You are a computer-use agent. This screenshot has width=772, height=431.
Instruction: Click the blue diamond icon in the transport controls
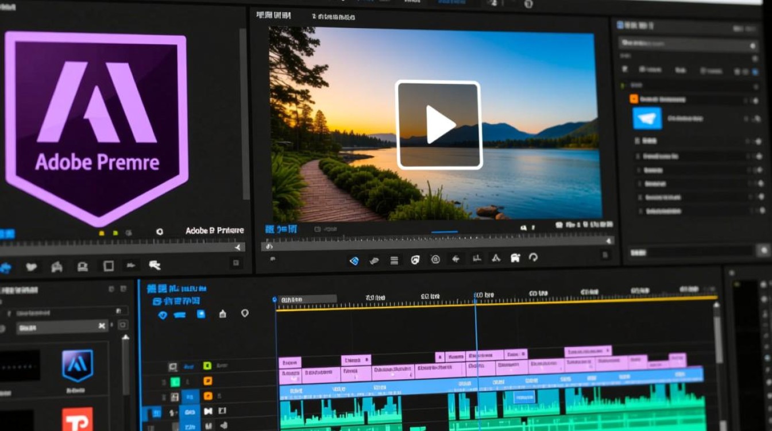[x=354, y=260]
